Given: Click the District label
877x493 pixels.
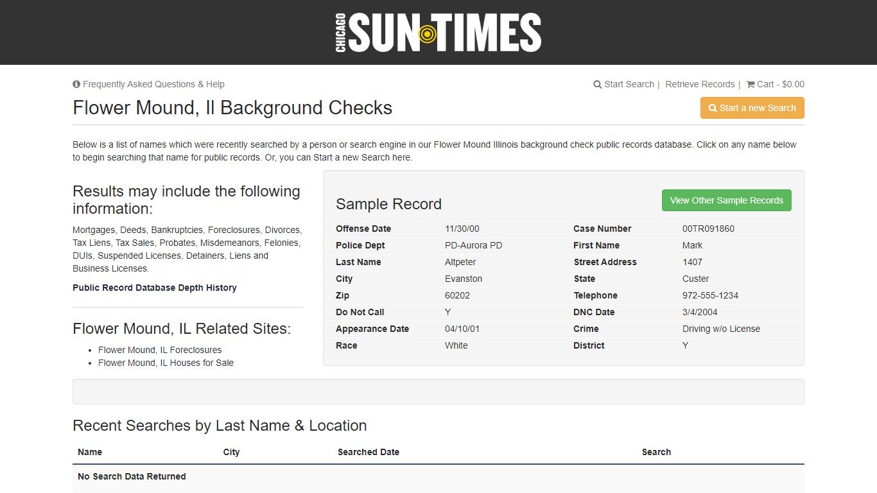Looking at the screenshot, I should (x=589, y=345).
